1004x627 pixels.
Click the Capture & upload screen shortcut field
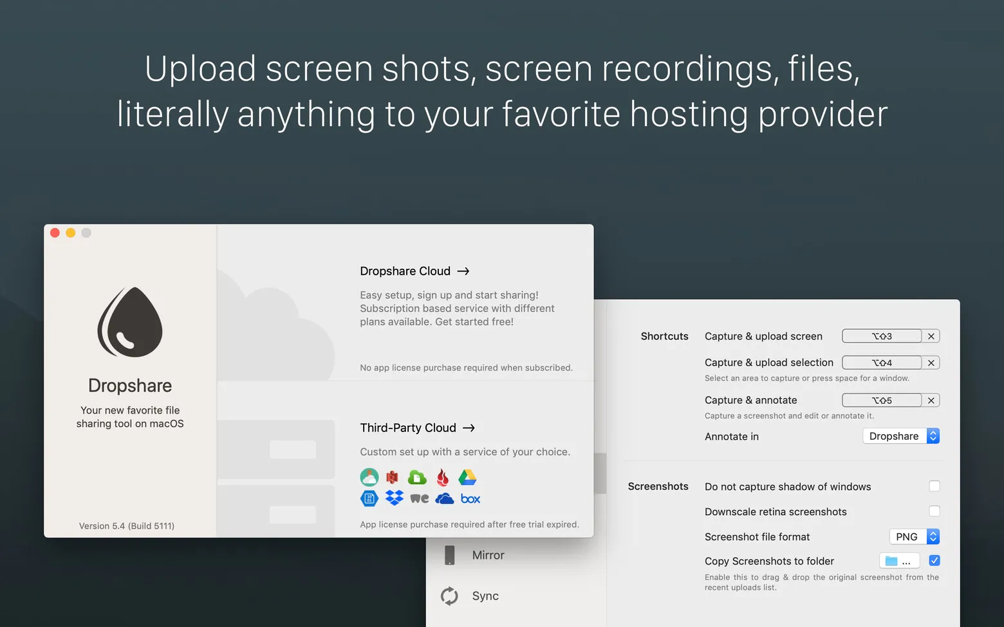coord(882,336)
